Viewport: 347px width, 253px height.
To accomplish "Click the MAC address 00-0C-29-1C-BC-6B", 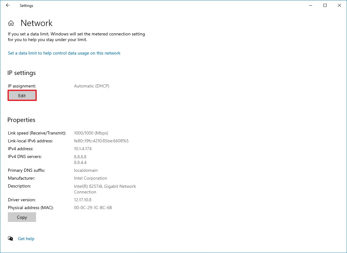I will [x=93, y=208].
